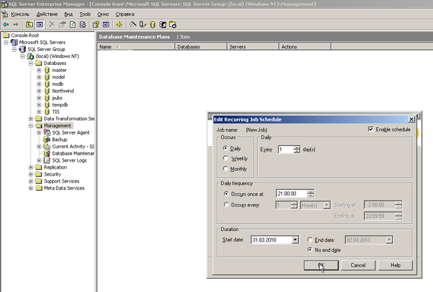Uncheck the Enable schedule checkbox

[x=371, y=130]
